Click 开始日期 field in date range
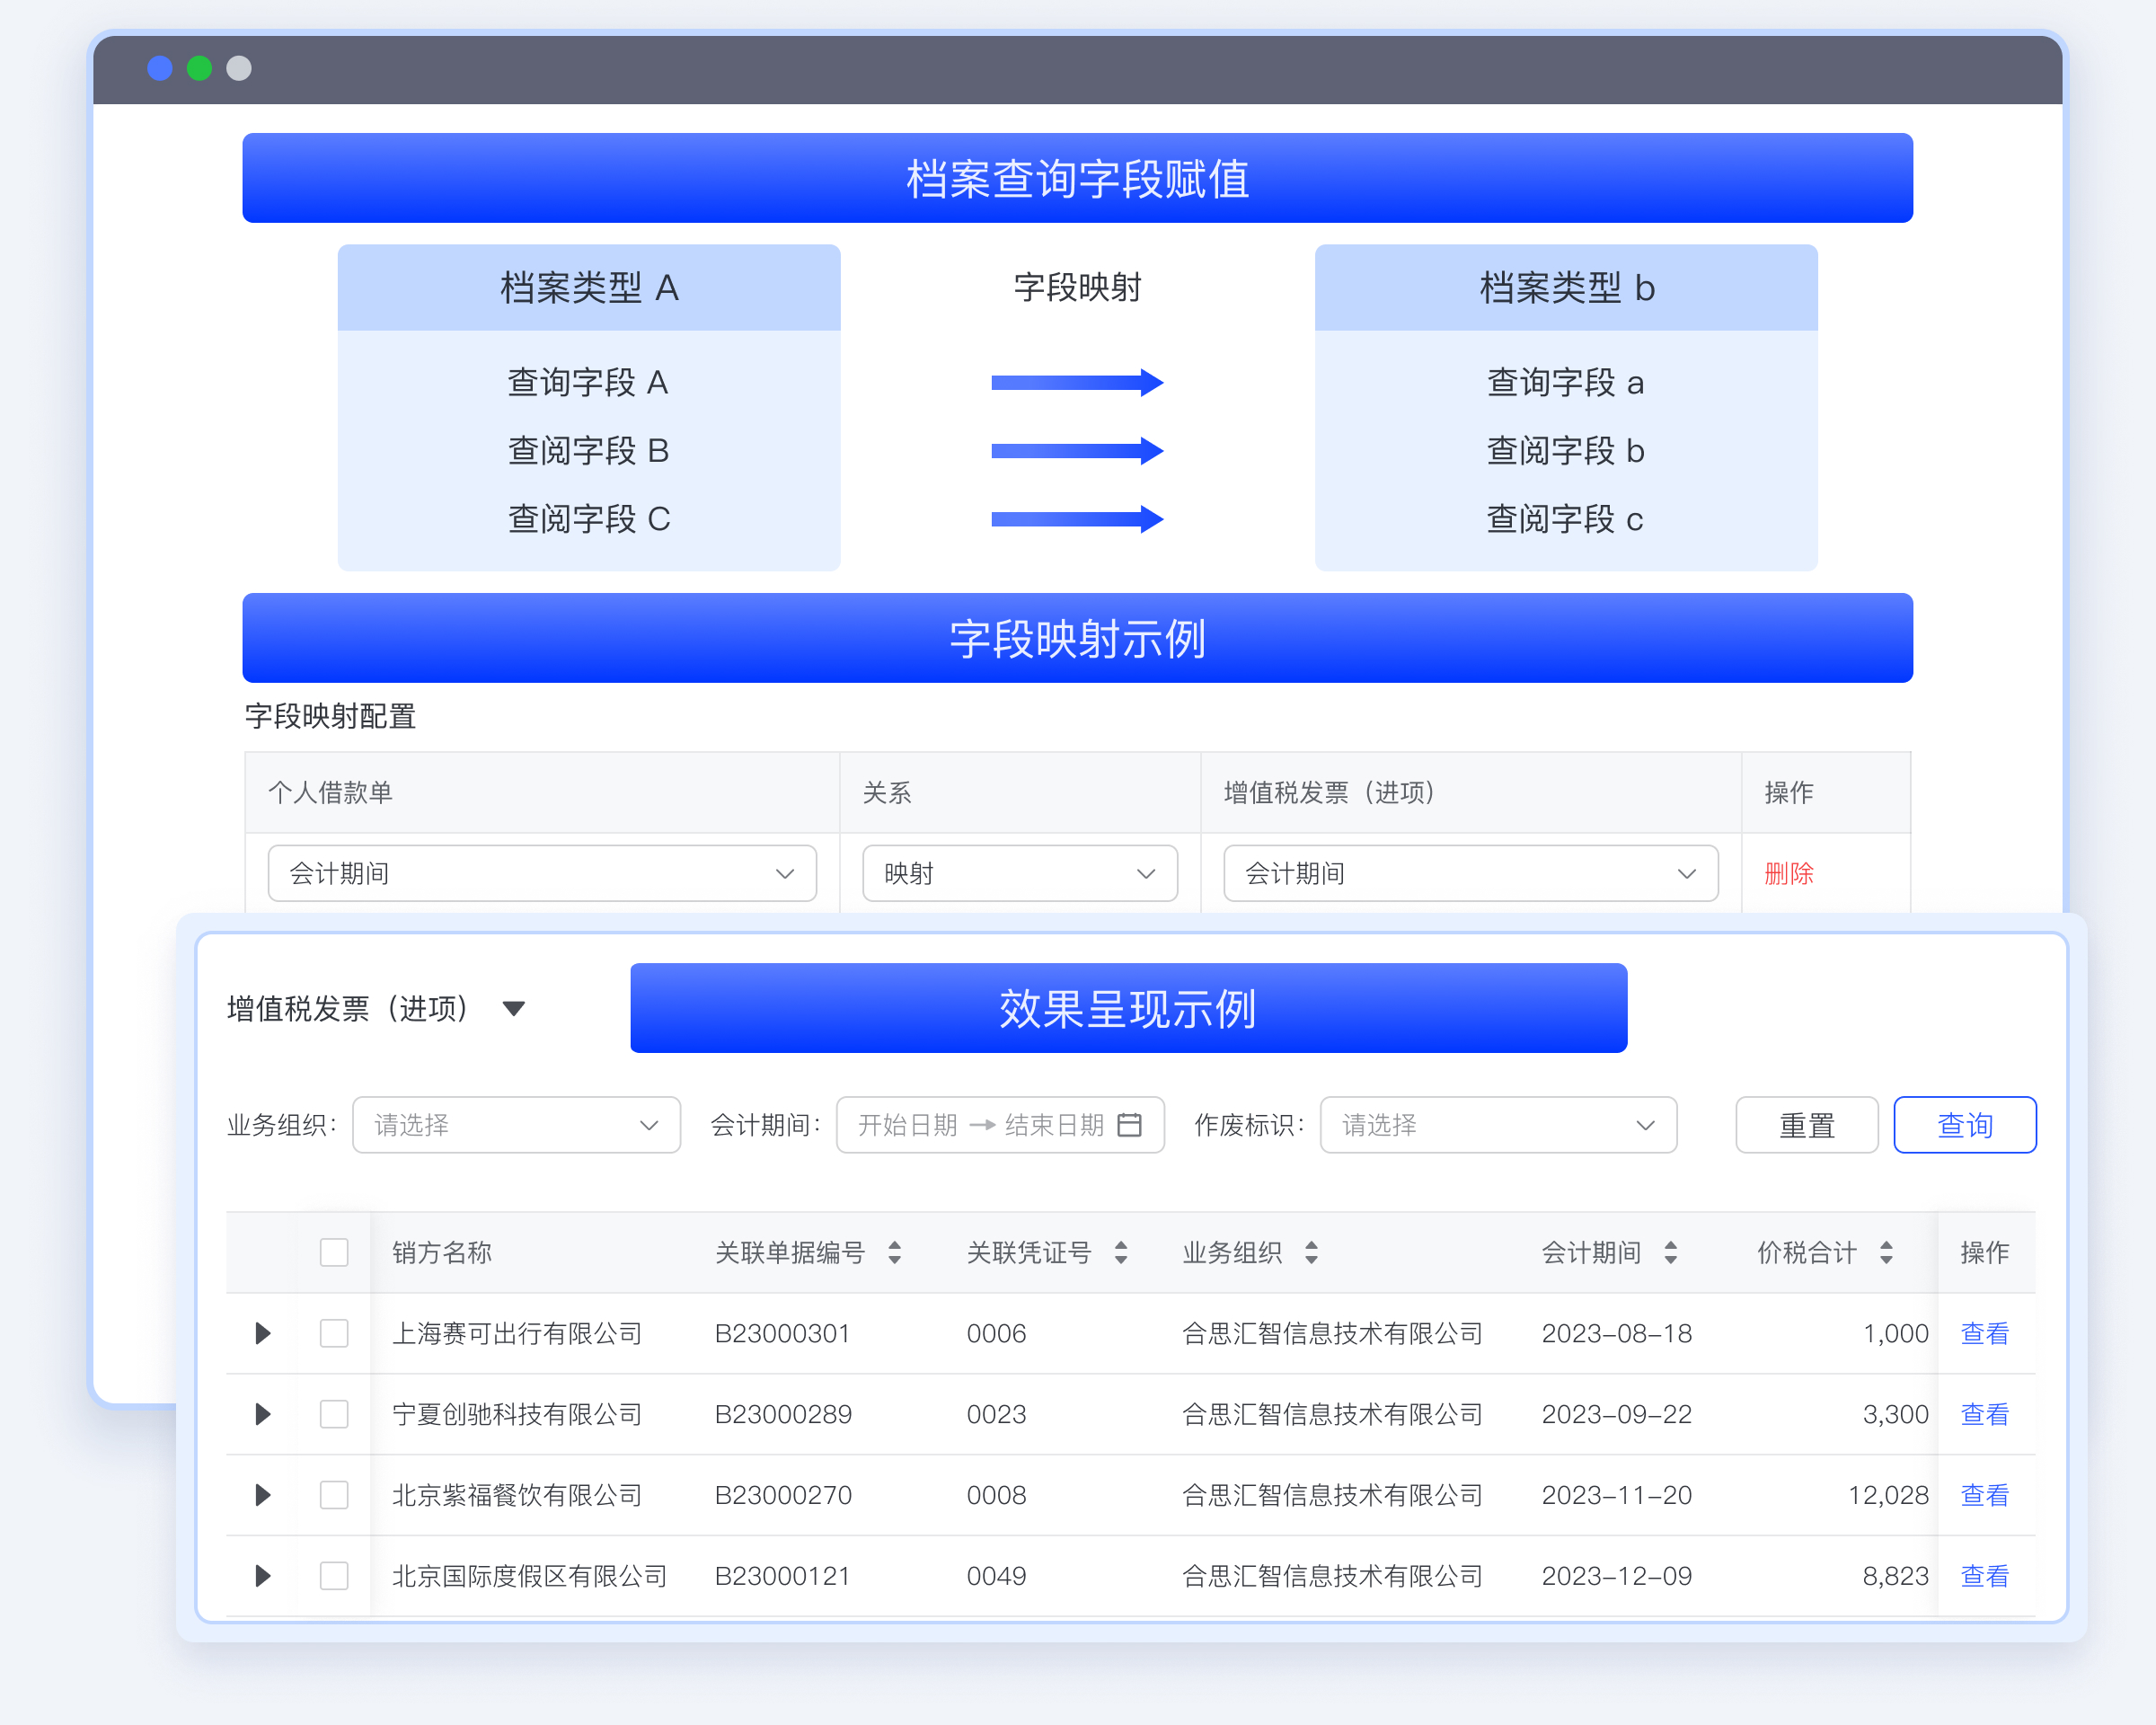 [x=907, y=1125]
